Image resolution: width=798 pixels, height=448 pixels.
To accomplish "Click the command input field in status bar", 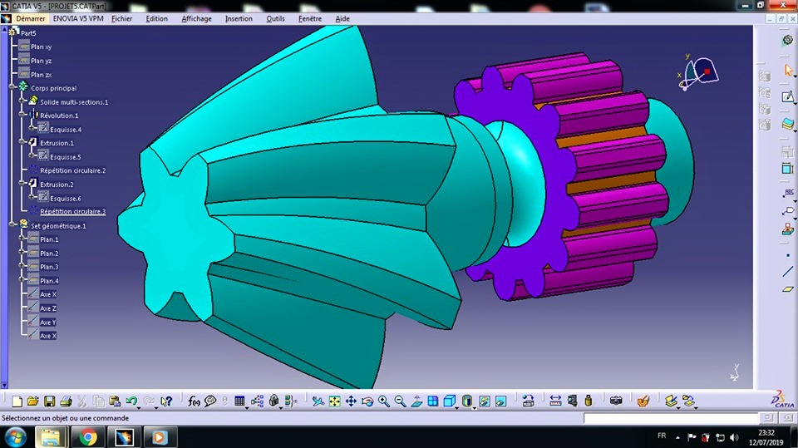I will coord(670,418).
